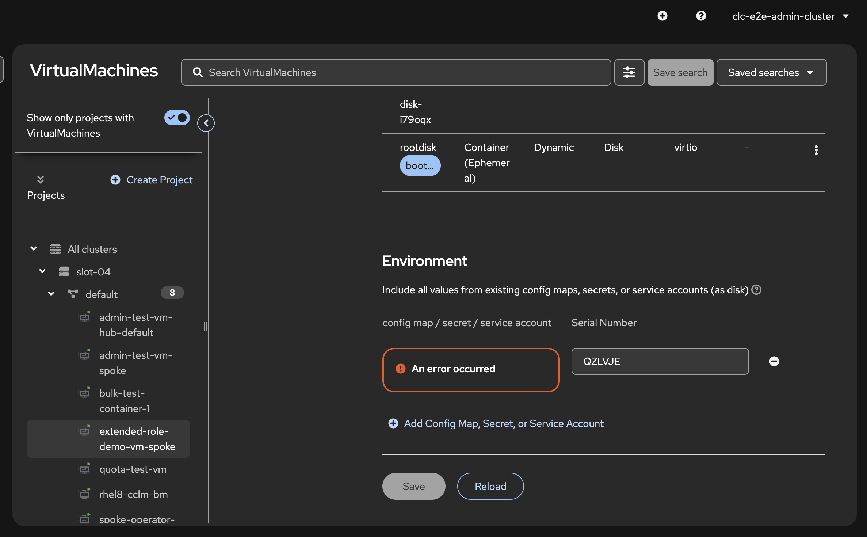Collapse the All clusters tree node
867x537 pixels.
[34, 249]
